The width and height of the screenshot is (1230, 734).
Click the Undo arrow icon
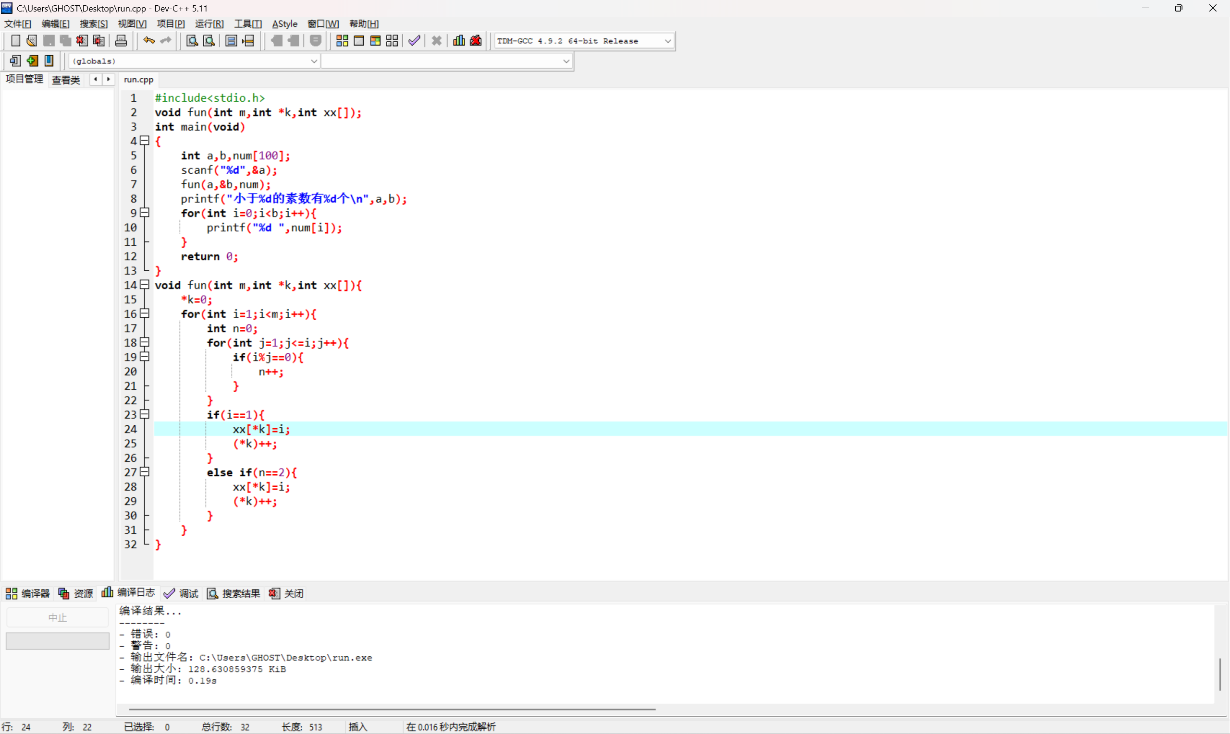[x=148, y=41]
